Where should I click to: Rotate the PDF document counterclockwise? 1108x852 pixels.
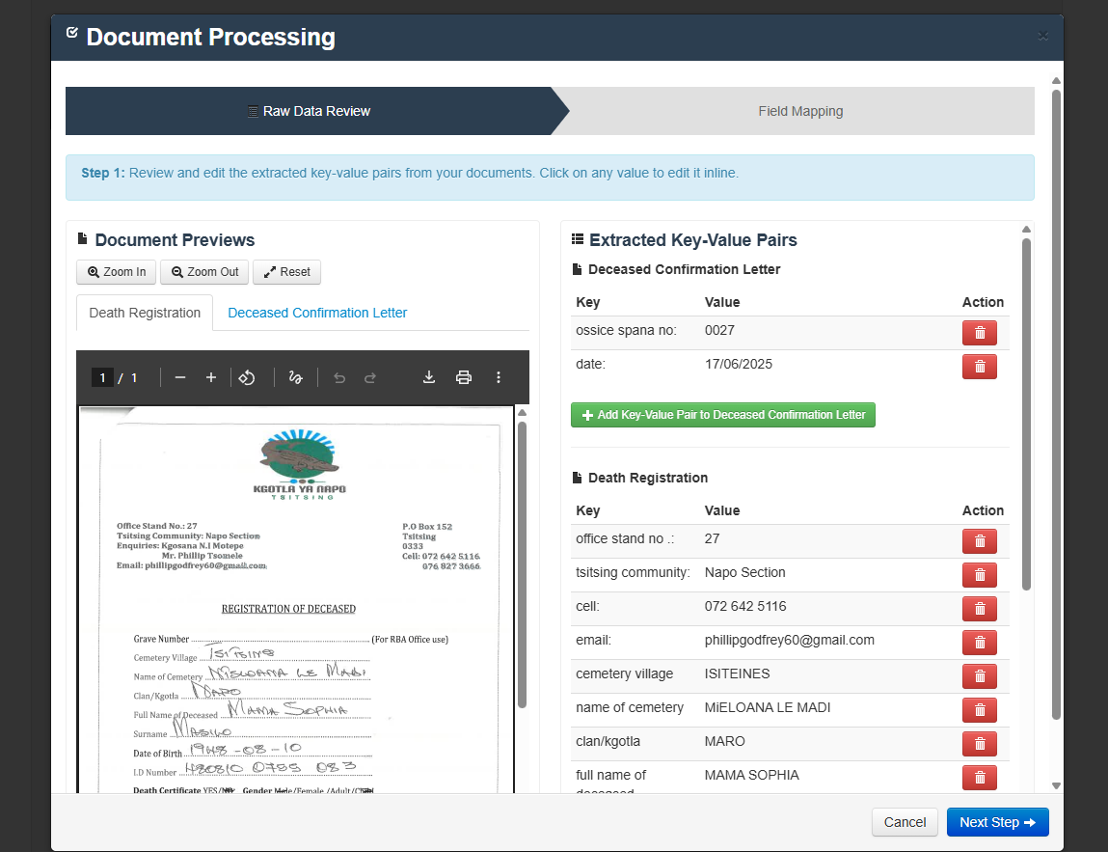(247, 377)
